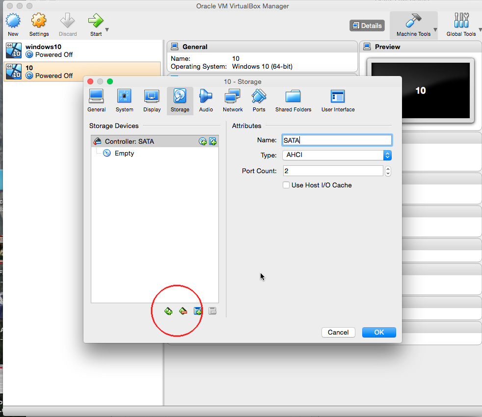Click the windows10 VM OS icon

pyautogui.click(x=14, y=51)
